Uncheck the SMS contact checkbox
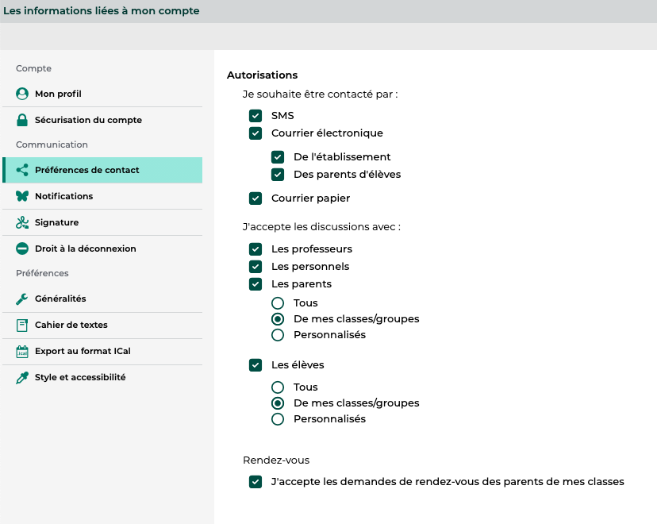The image size is (657, 524). (x=255, y=116)
